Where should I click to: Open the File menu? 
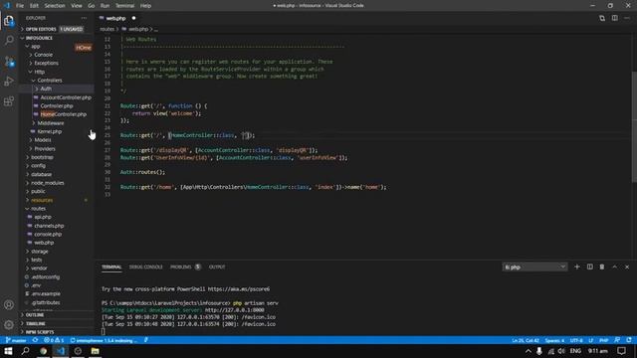20,6
